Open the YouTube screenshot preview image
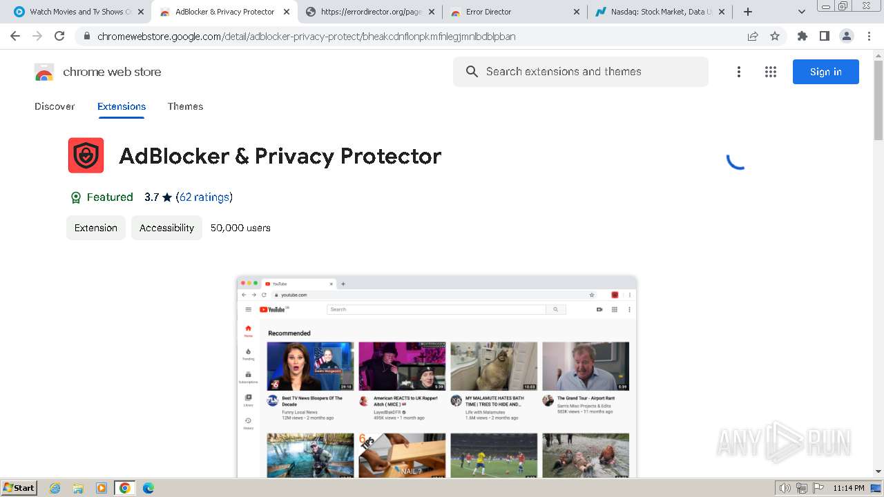Image resolution: width=884 pixels, height=497 pixels. (436, 377)
